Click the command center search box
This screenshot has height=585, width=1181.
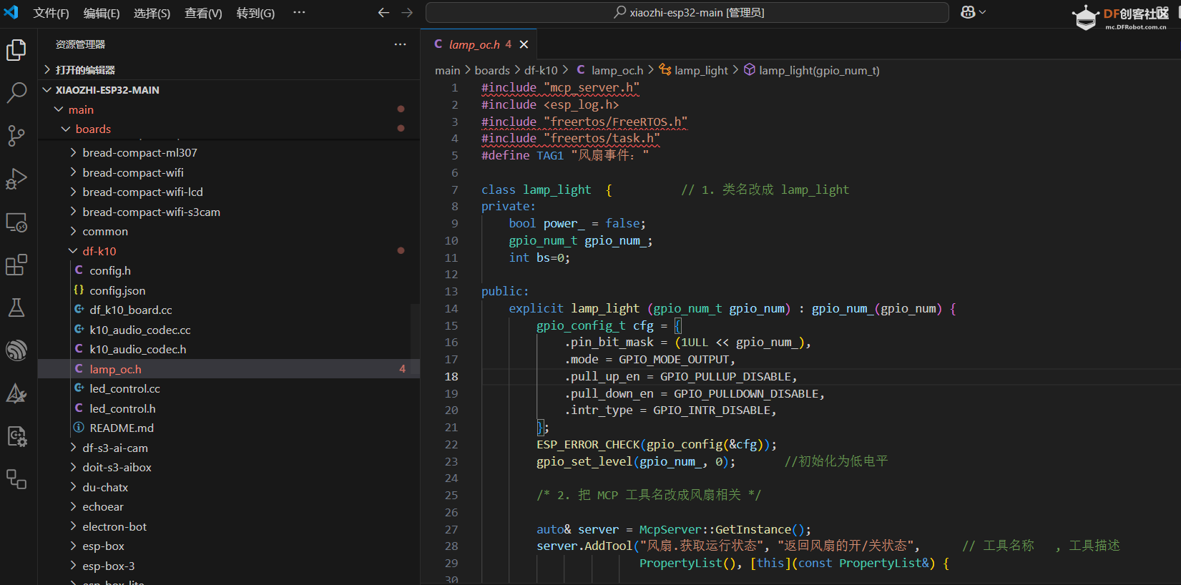[687, 12]
